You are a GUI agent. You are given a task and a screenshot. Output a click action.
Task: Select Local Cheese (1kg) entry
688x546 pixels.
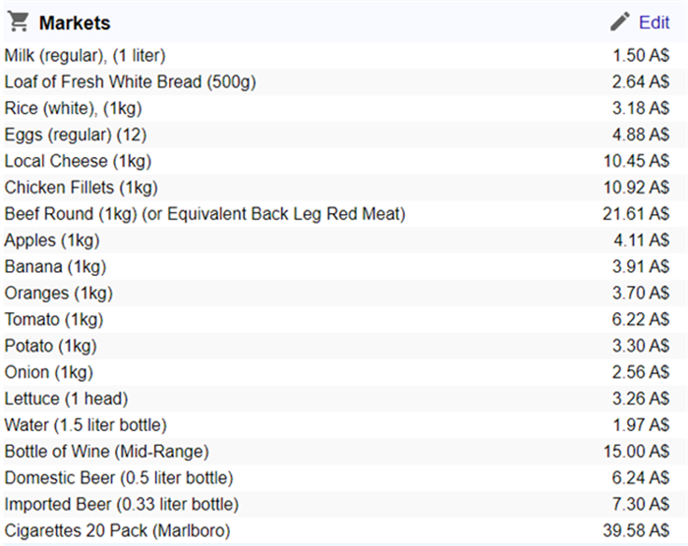pos(78,161)
